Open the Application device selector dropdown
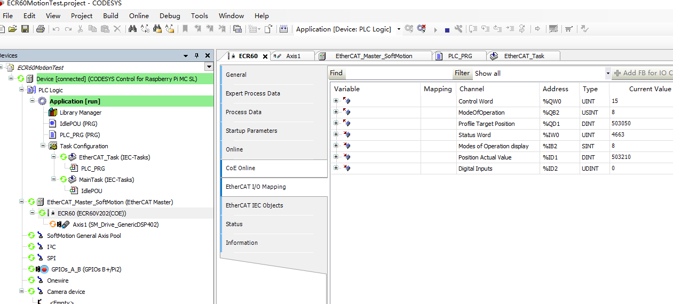The height and width of the screenshot is (304, 673). [x=399, y=29]
